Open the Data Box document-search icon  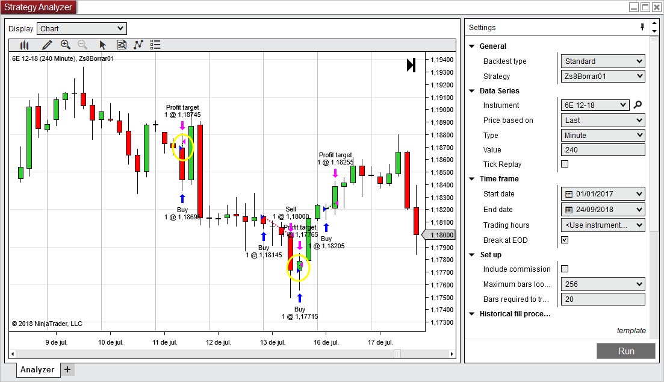coord(122,45)
